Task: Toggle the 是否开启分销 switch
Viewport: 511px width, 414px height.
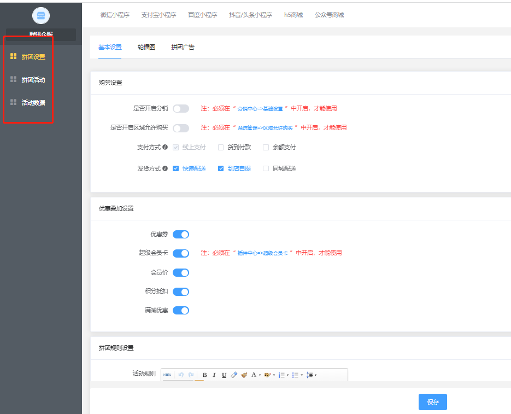Action: pyautogui.click(x=181, y=109)
